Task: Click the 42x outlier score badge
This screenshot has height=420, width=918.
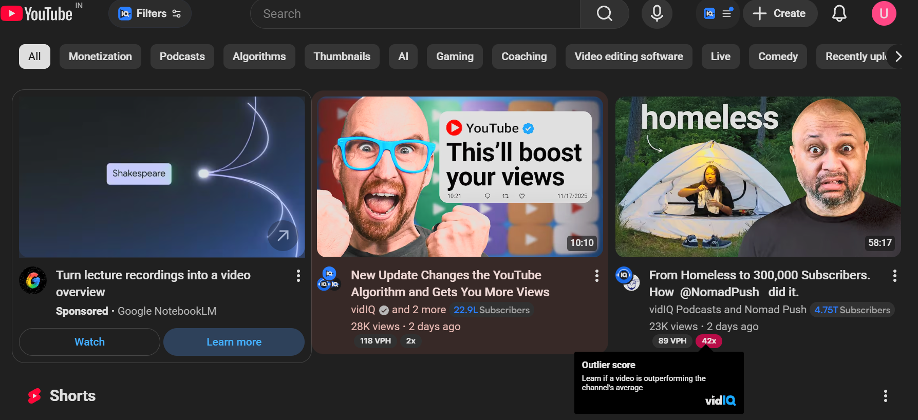Action: tap(709, 341)
